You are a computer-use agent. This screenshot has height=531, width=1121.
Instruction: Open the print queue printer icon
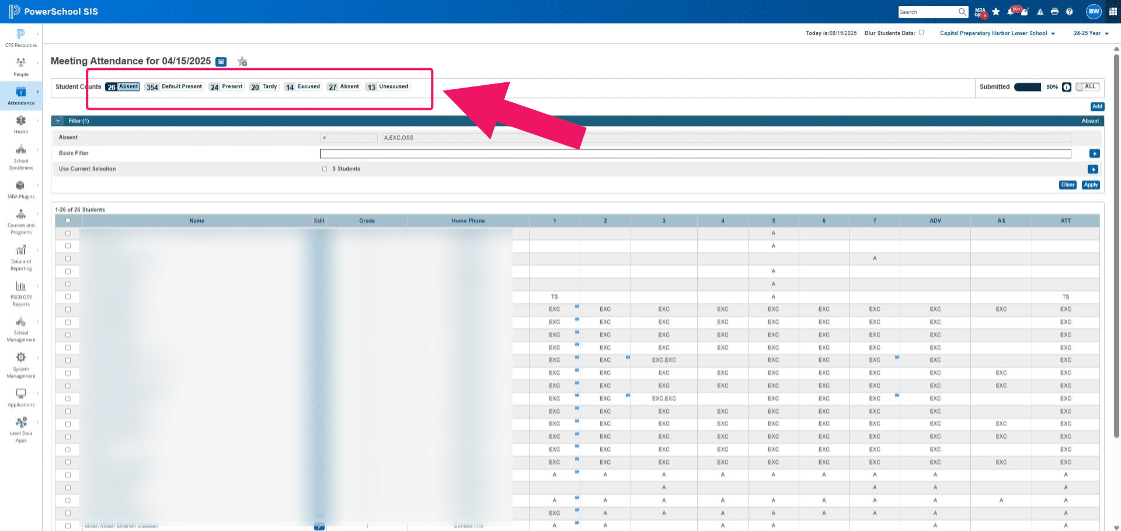point(1054,12)
